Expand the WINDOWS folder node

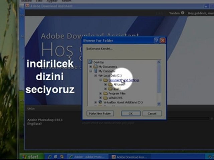pyautogui.click(x=101, y=98)
